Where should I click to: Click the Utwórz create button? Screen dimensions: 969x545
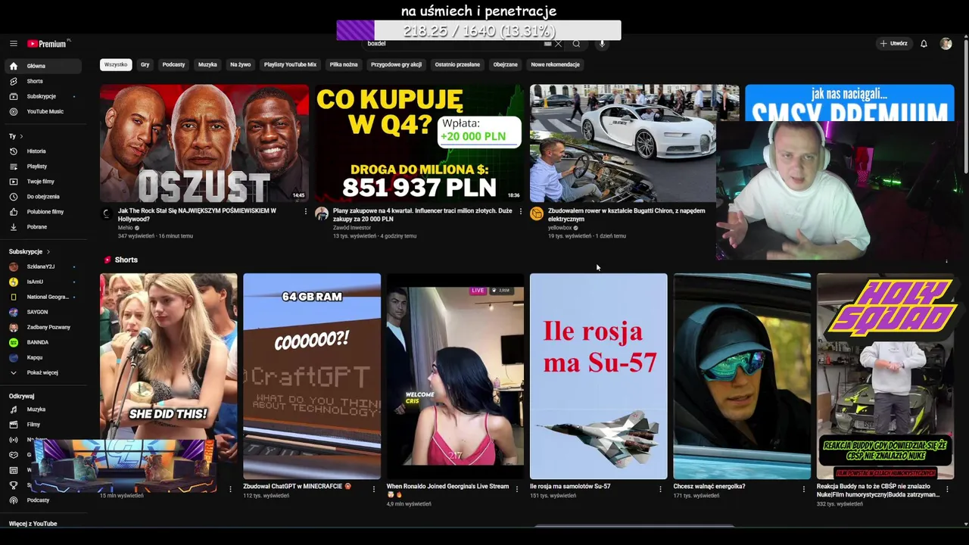(x=893, y=44)
